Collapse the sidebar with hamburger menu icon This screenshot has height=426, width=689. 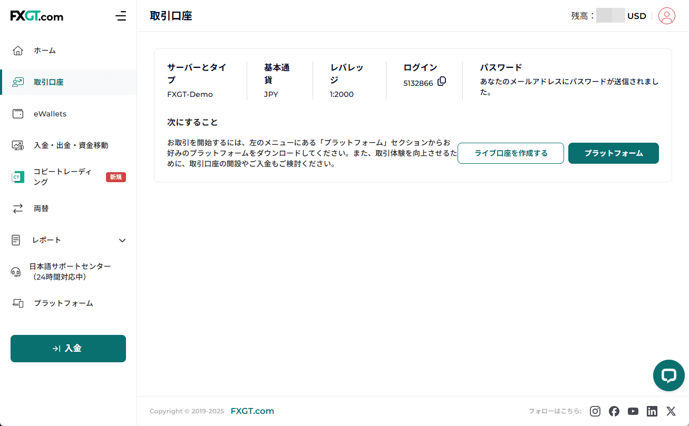click(121, 16)
